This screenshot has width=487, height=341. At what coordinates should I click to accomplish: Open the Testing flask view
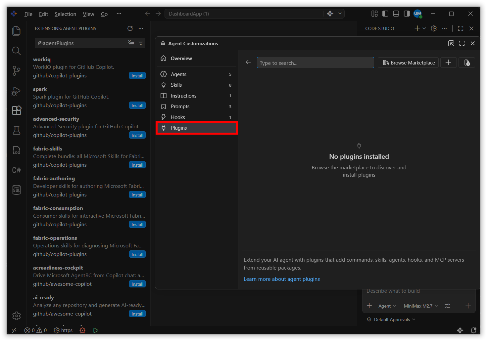click(16, 130)
